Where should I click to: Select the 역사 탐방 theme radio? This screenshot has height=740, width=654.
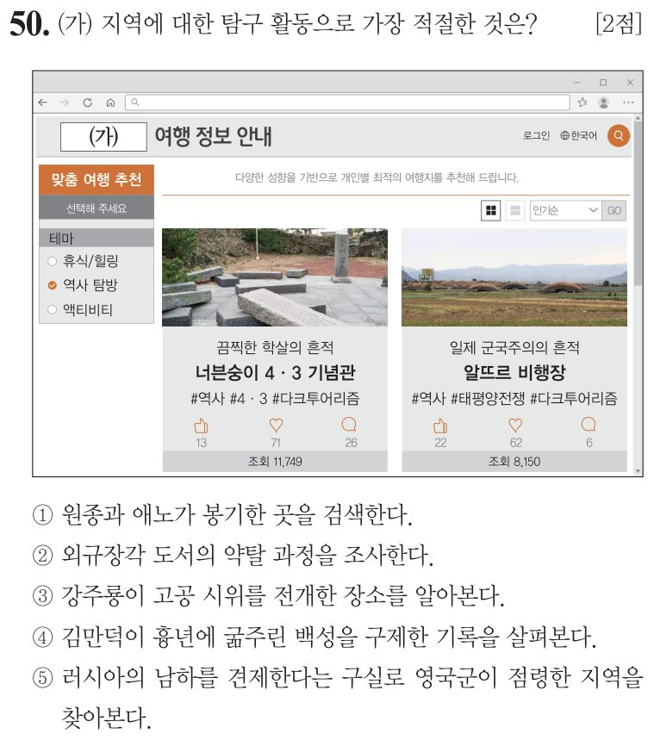click(x=53, y=285)
